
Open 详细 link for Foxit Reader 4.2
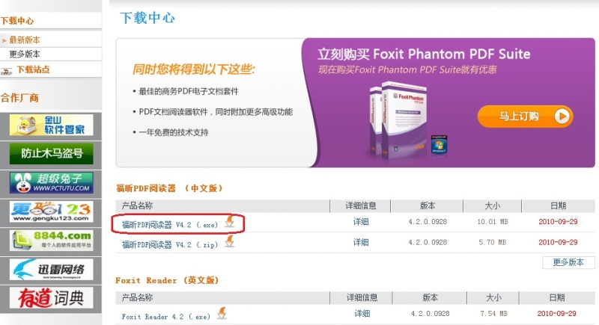[362, 314]
